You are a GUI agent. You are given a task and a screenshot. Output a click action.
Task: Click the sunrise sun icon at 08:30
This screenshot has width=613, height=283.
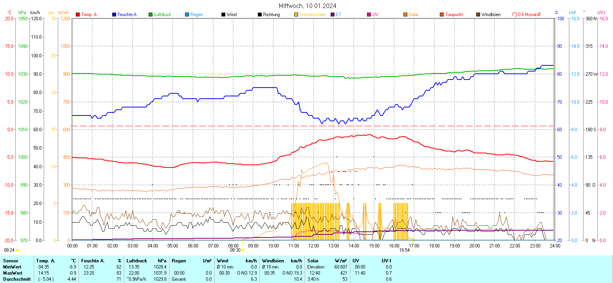coord(243,250)
